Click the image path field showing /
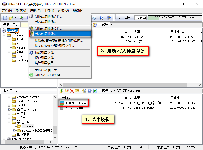 [x=156, y=25]
